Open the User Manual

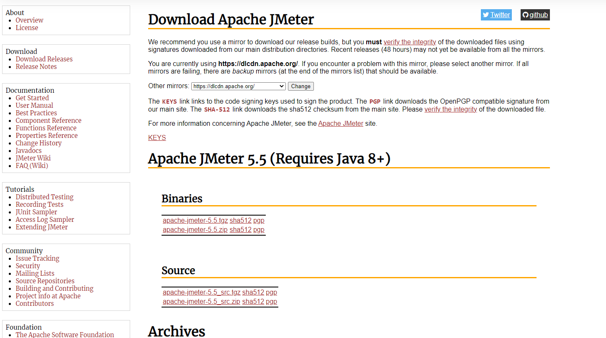pos(34,105)
